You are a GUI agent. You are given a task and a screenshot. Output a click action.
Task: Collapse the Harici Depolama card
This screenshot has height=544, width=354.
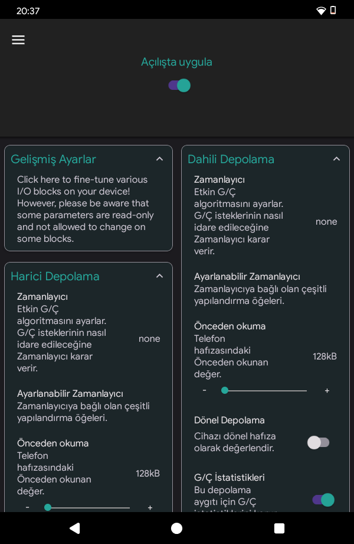(159, 276)
